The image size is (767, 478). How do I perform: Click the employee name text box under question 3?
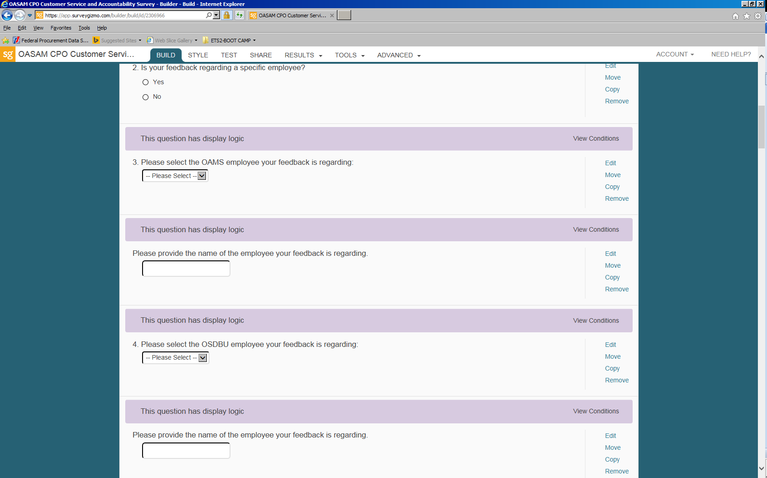186,269
